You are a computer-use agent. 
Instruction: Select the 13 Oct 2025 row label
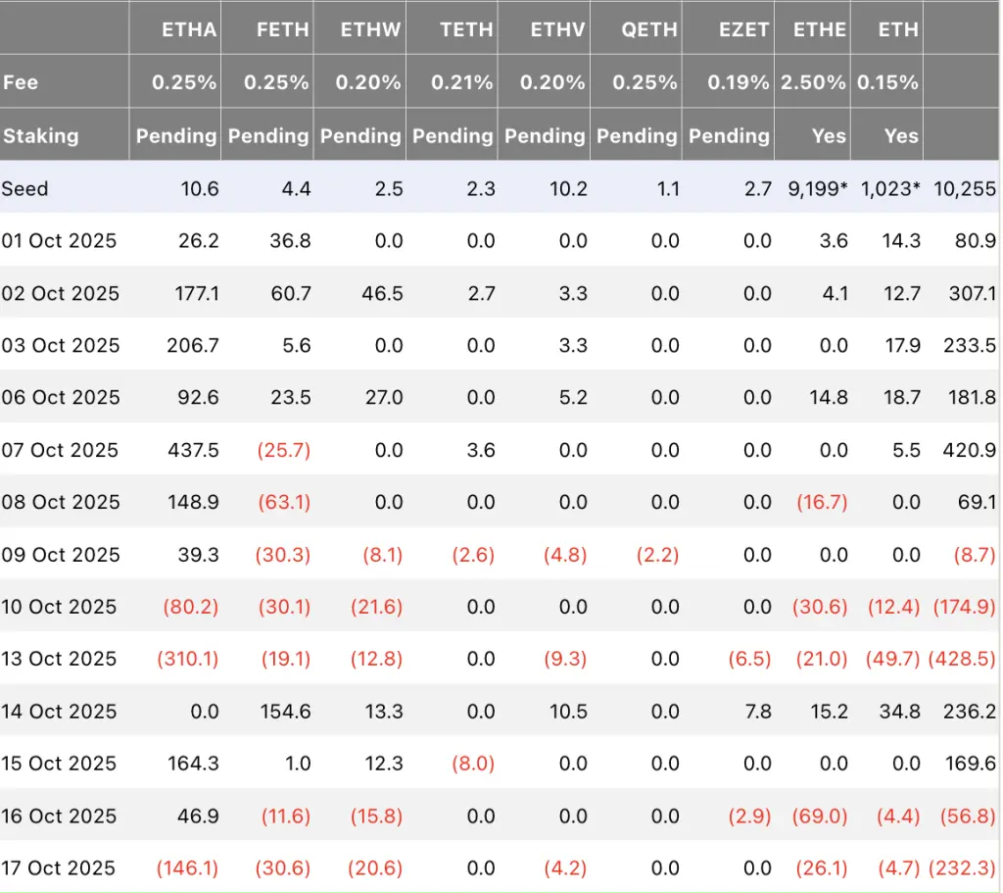click(61, 659)
